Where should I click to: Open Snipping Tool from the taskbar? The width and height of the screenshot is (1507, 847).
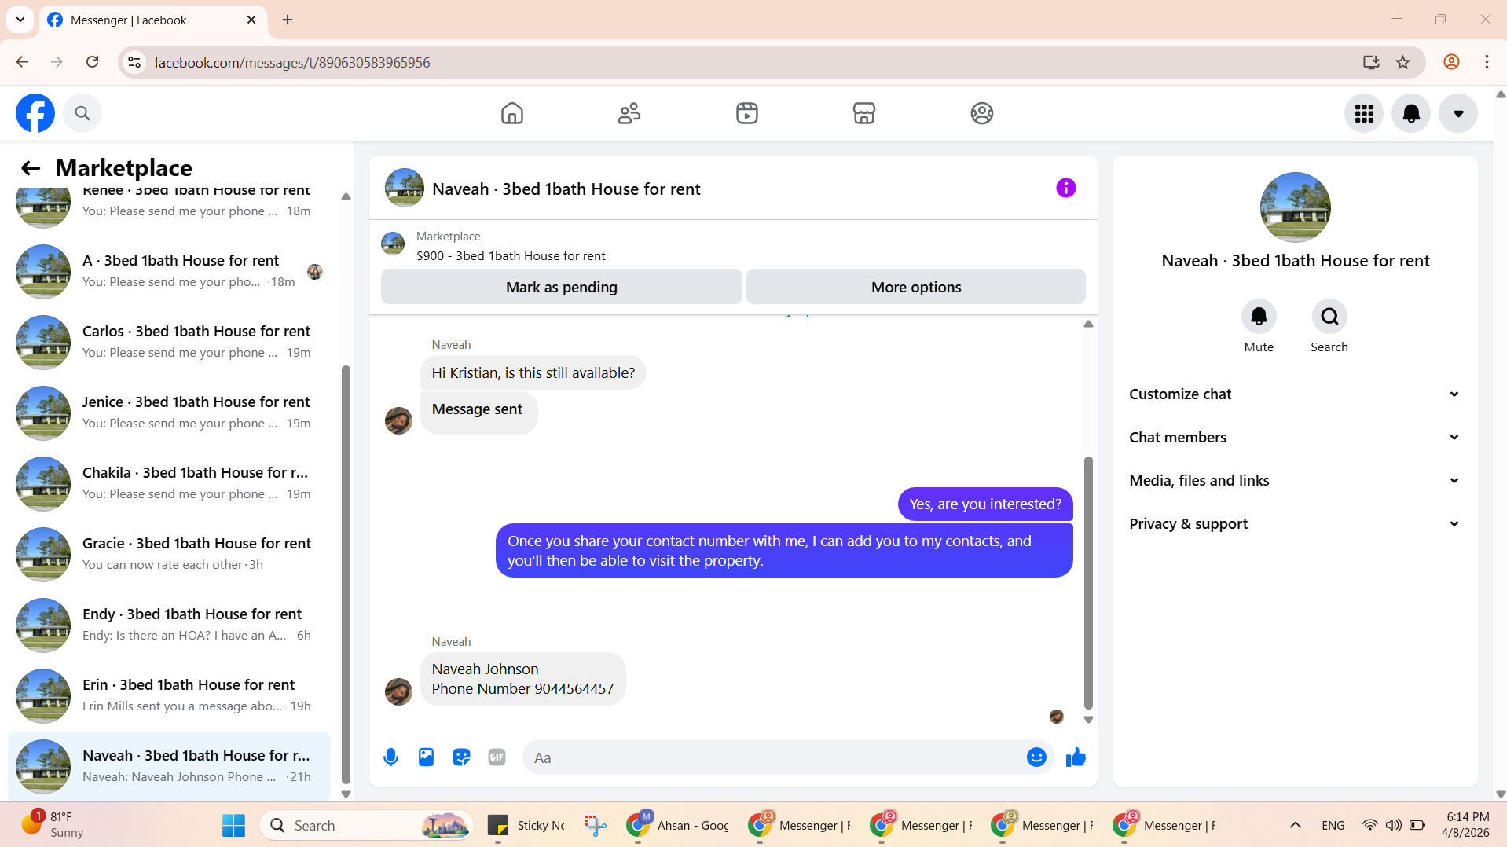coord(596,825)
